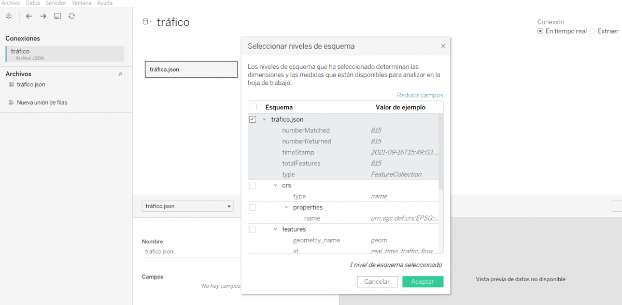Click the Tableau start page icon

pyautogui.click(x=8, y=16)
